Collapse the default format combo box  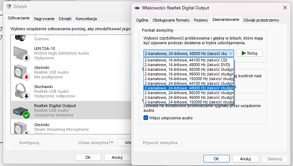coord(231,54)
